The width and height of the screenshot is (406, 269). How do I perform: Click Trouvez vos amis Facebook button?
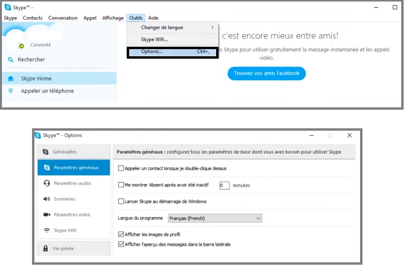coord(266,73)
